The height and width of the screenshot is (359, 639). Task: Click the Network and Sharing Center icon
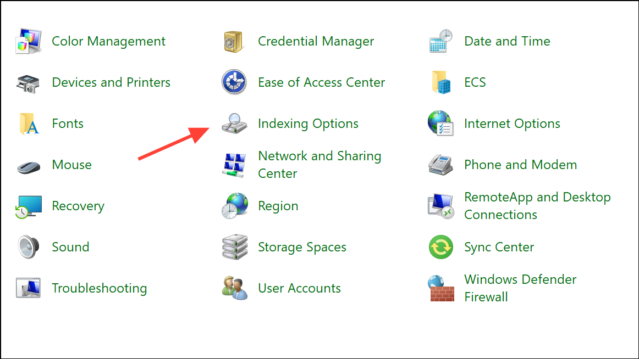click(x=234, y=165)
